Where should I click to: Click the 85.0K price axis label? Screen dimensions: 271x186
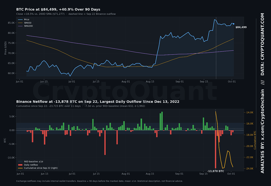pos(12,23)
